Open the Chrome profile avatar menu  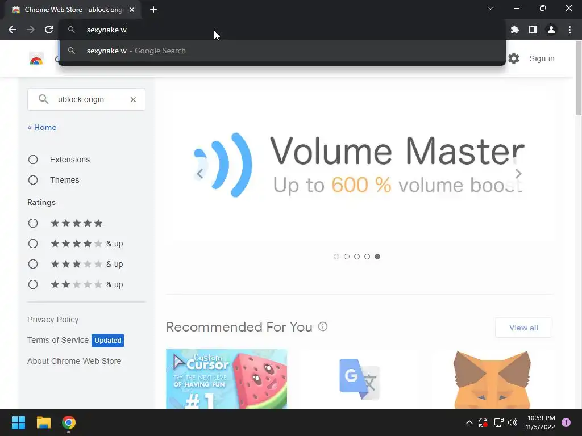point(551,30)
